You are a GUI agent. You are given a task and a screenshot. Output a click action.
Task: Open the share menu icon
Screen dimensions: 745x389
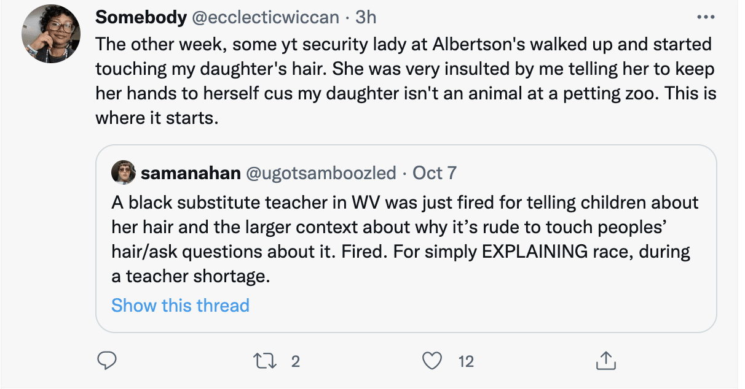(605, 361)
